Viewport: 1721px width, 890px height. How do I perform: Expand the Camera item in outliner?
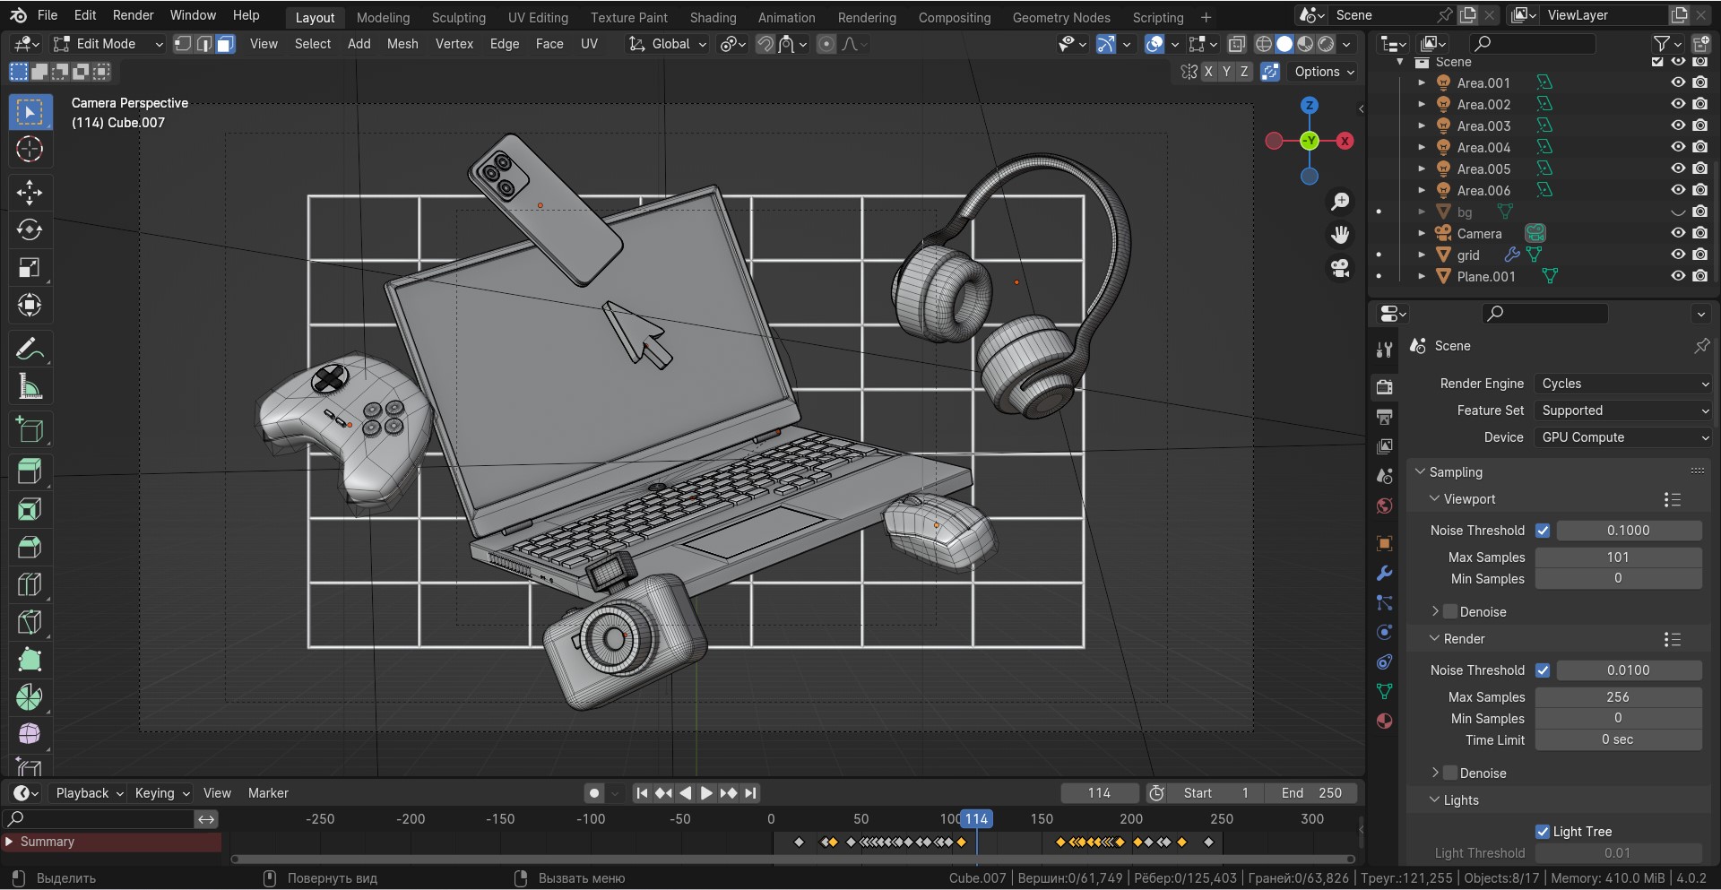click(1422, 234)
